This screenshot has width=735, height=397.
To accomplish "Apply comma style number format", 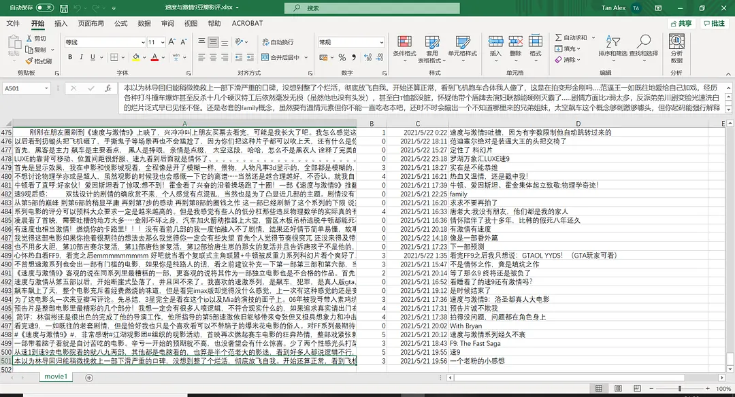I will (x=354, y=57).
